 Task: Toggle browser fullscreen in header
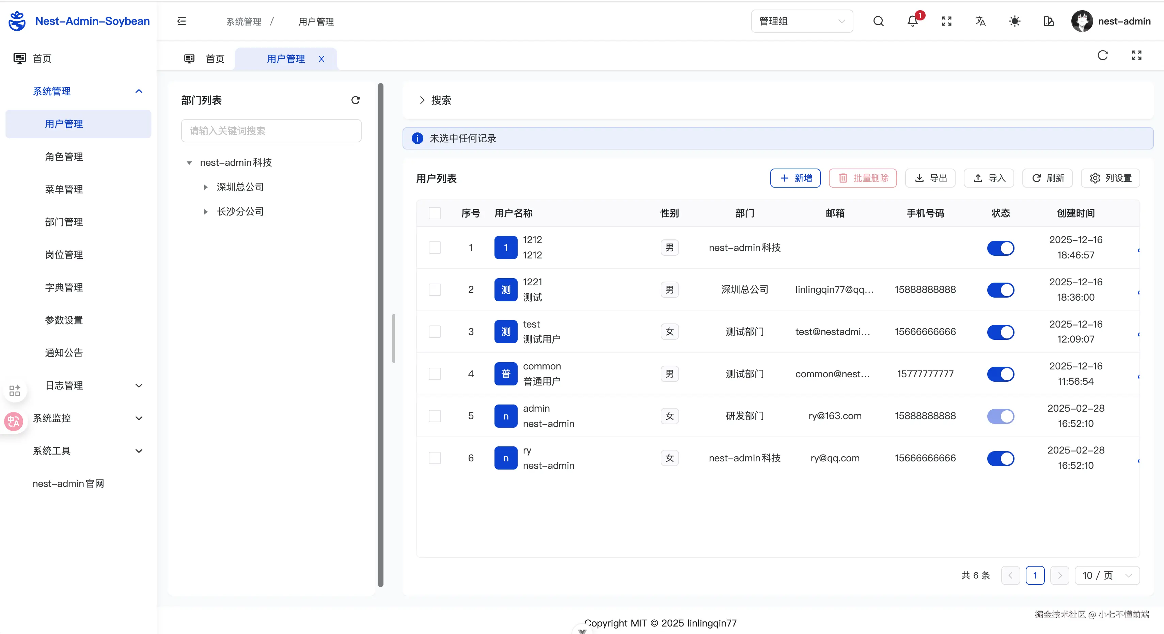[946, 21]
